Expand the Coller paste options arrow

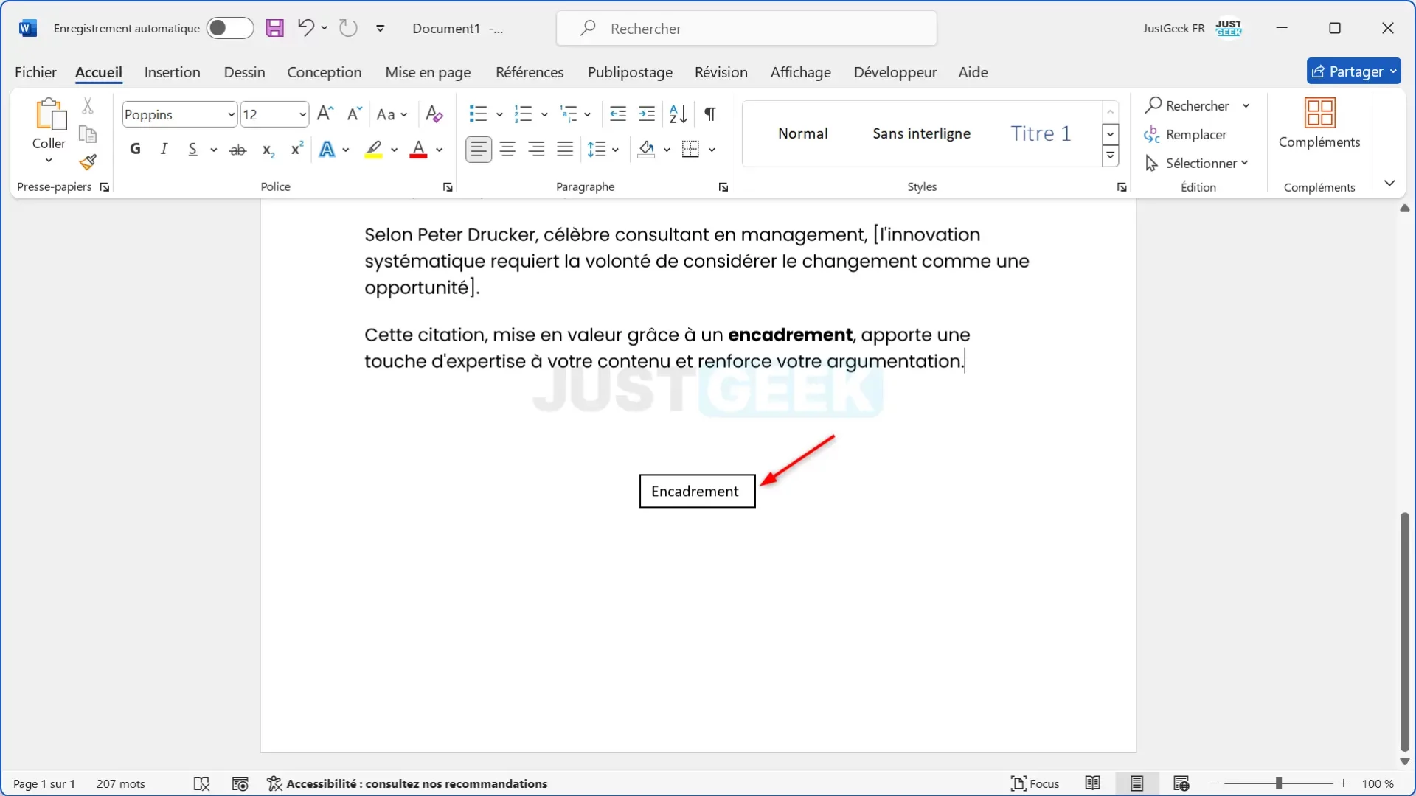(x=49, y=160)
